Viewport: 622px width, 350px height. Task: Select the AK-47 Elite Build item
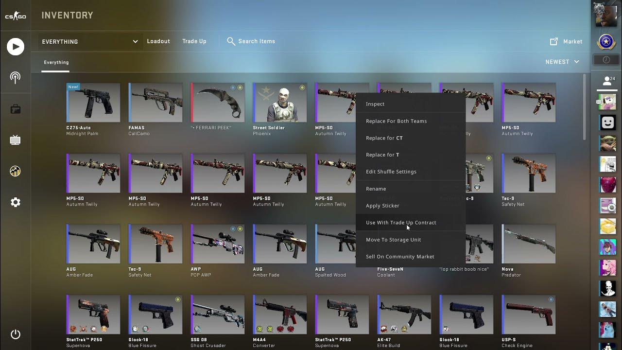click(x=404, y=321)
